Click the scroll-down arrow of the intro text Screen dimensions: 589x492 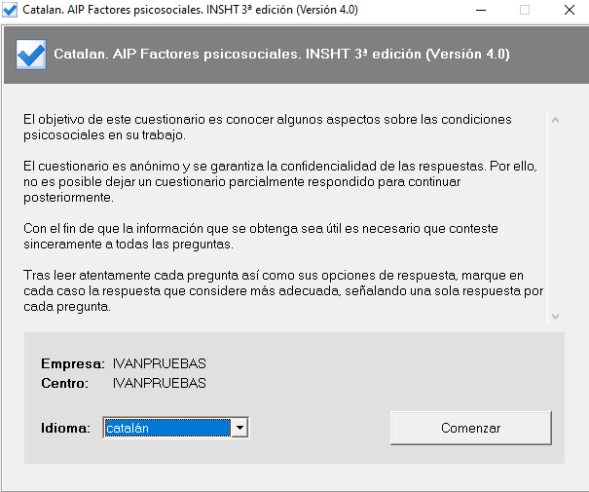click(555, 316)
